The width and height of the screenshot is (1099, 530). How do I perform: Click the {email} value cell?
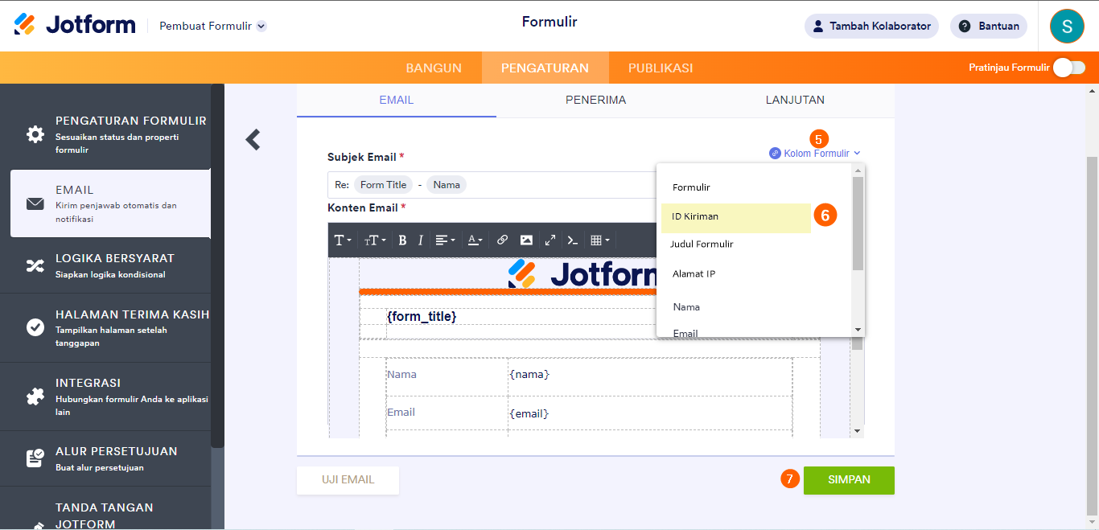click(x=650, y=413)
